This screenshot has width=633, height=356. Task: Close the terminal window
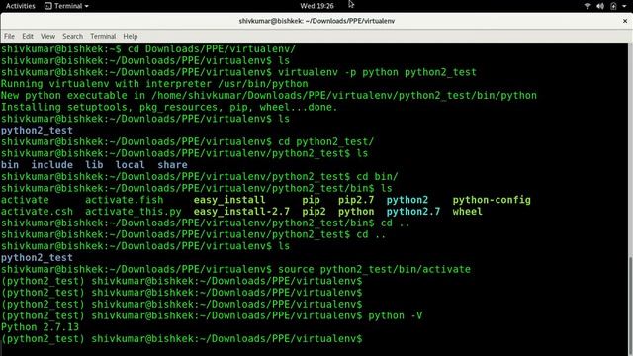coord(625,21)
